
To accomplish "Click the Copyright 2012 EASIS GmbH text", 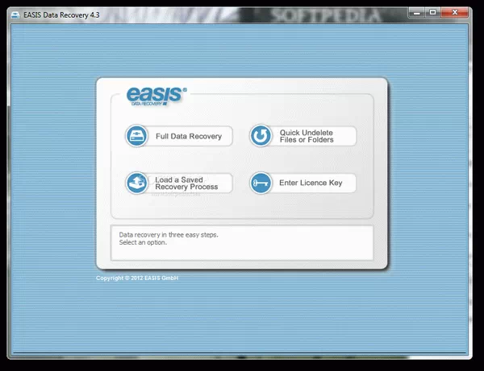I will 137,278.
